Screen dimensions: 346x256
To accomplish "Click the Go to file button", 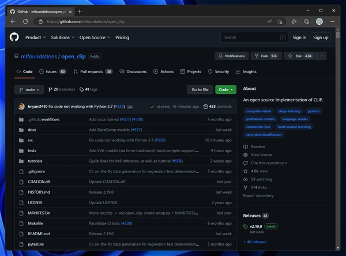I will [x=200, y=89].
